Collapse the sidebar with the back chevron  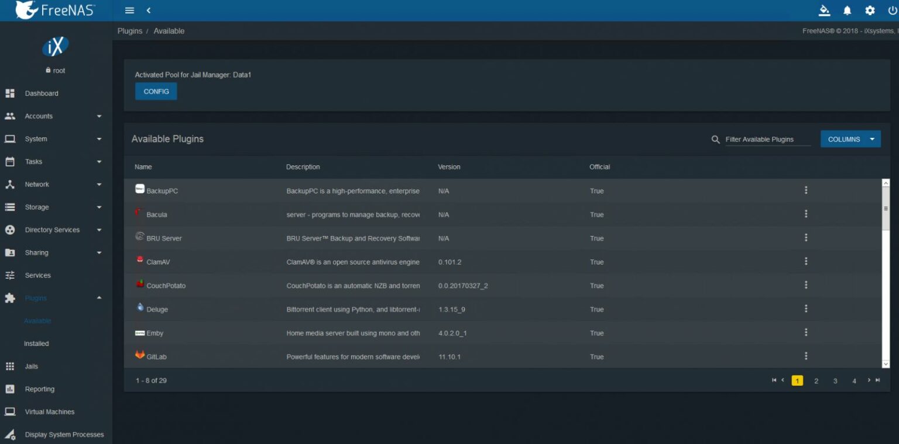pyautogui.click(x=149, y=11)
